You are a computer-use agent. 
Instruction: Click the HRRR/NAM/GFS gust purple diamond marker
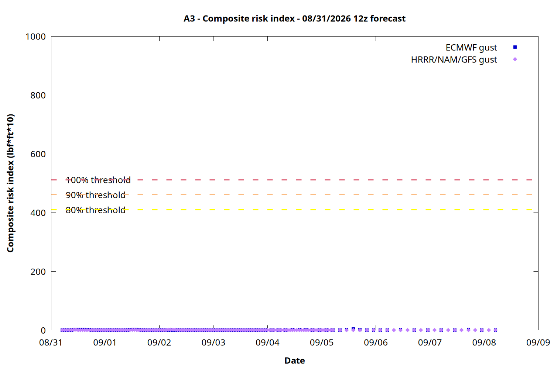515,59
